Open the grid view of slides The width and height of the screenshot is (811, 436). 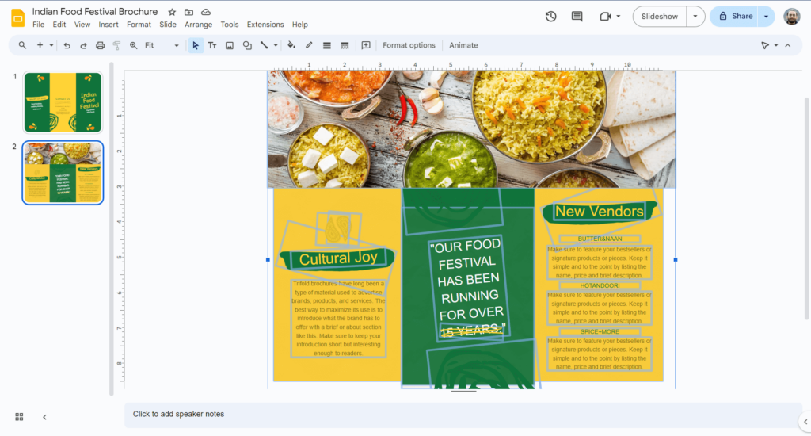(x=19, y=417)
